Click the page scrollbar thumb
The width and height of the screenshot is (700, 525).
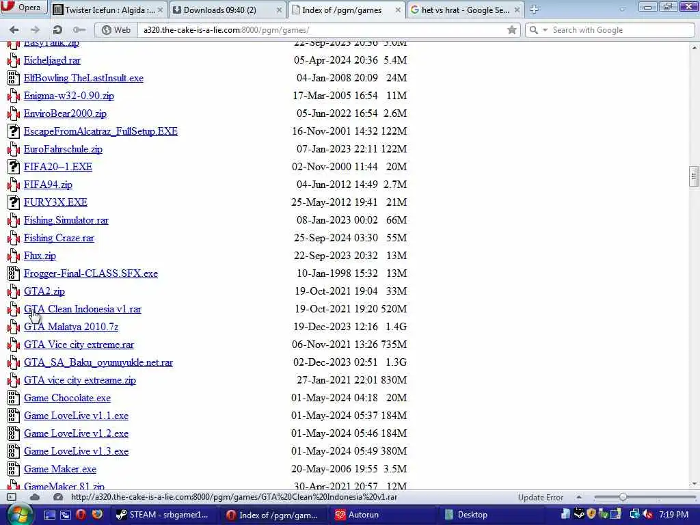(694, 176)
